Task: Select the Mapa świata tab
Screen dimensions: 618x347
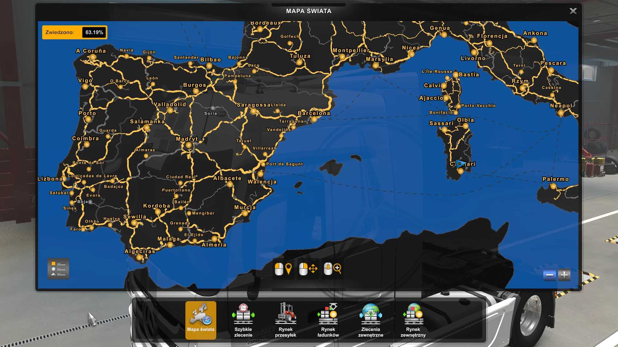Action: [x=201, y=320]
